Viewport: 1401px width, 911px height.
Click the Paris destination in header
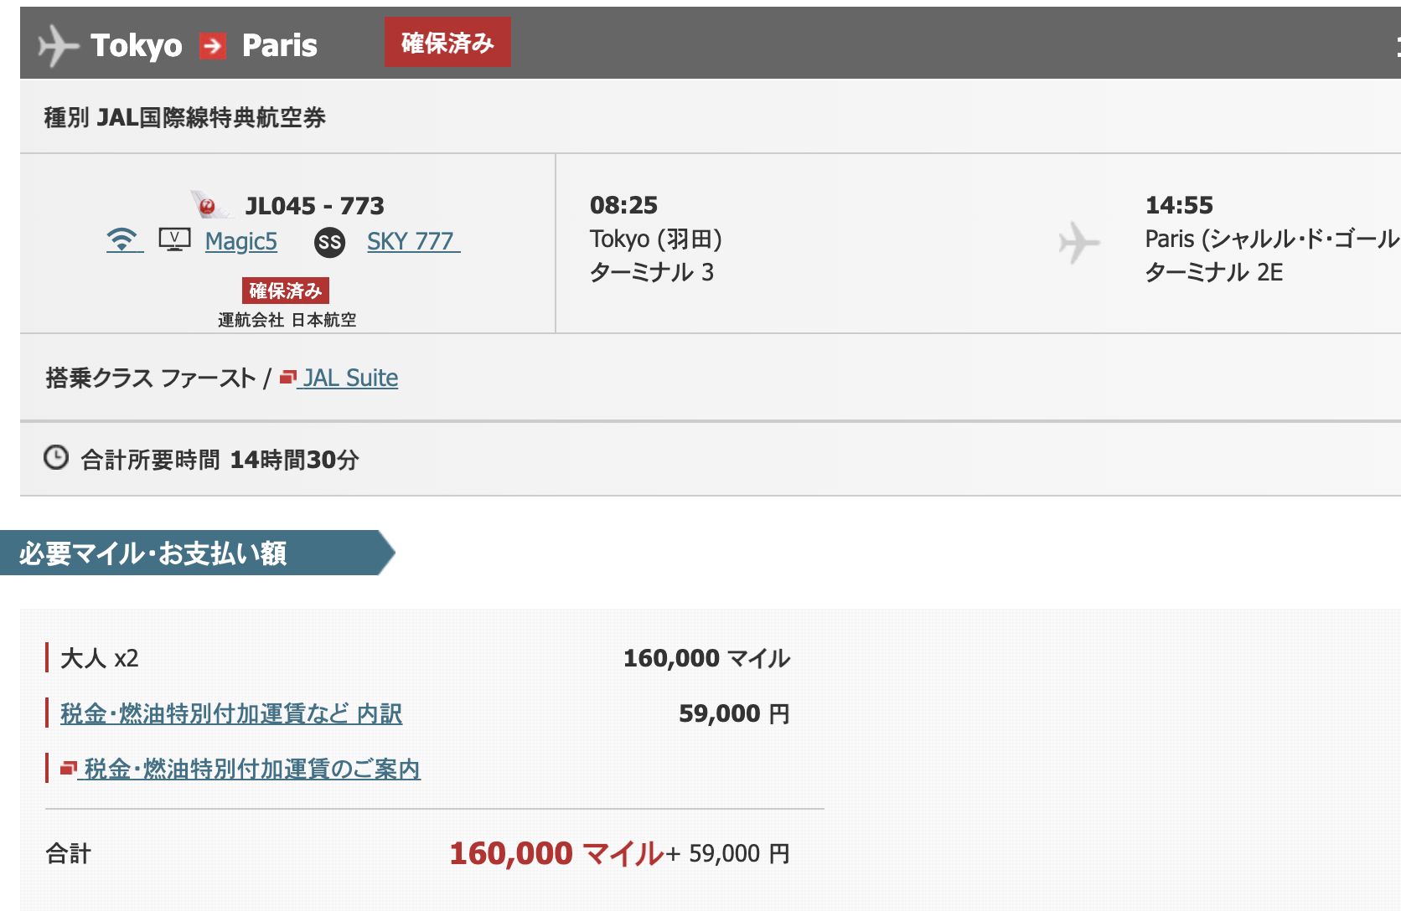click(x=280, y=45)
